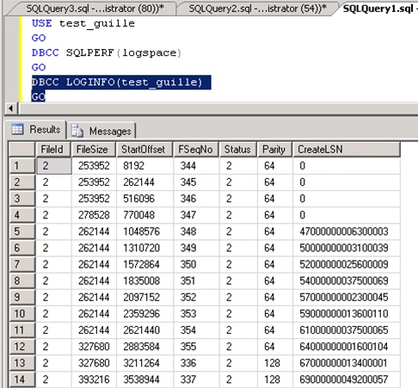Click the Status column header
Screen dimensions: 418x388
tap(237, 150)
